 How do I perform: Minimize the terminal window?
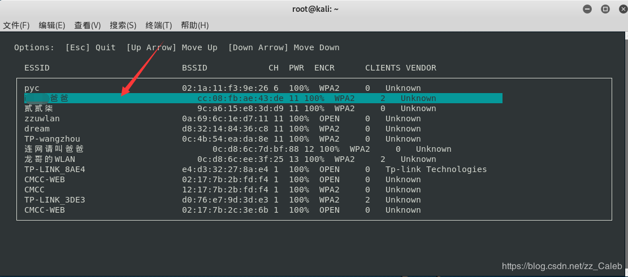coord(588,9)
